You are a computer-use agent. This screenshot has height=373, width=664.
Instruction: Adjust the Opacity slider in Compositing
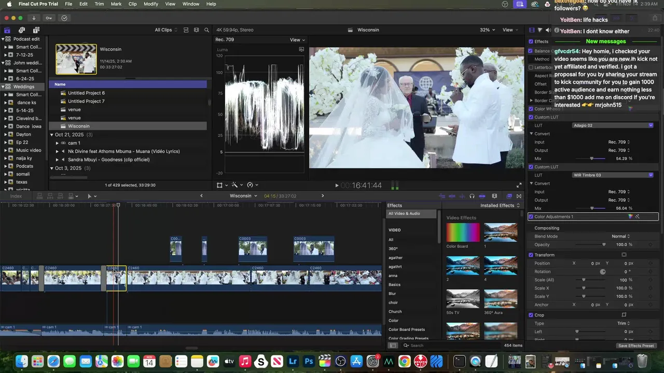(603, 245)
